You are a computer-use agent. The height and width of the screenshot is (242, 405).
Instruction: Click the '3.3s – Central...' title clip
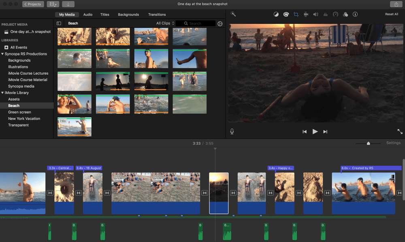[x=60, y=168]
